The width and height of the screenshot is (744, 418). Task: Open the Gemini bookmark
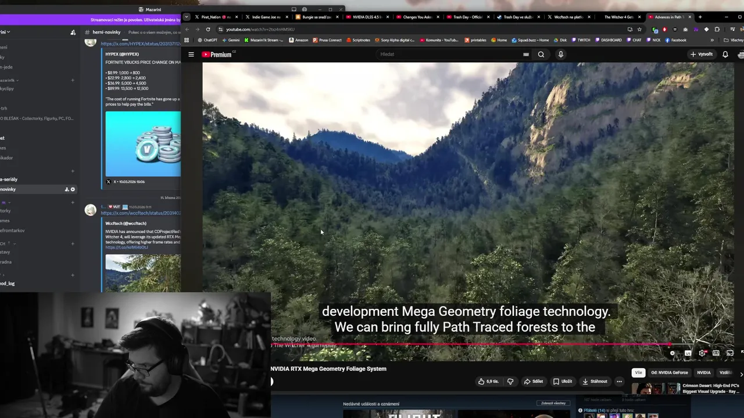230,40
